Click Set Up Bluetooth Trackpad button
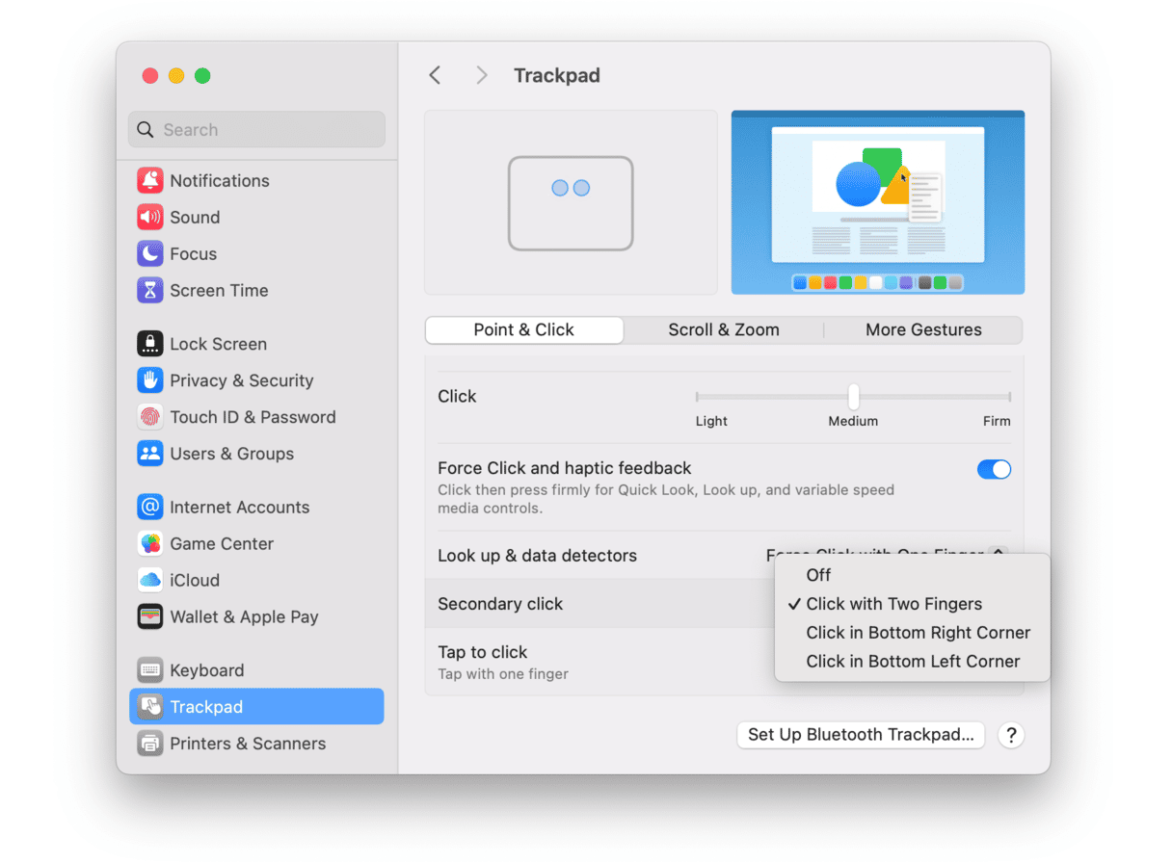The height and width of the screenshot is (863, 1172). (x=861, y=735)
